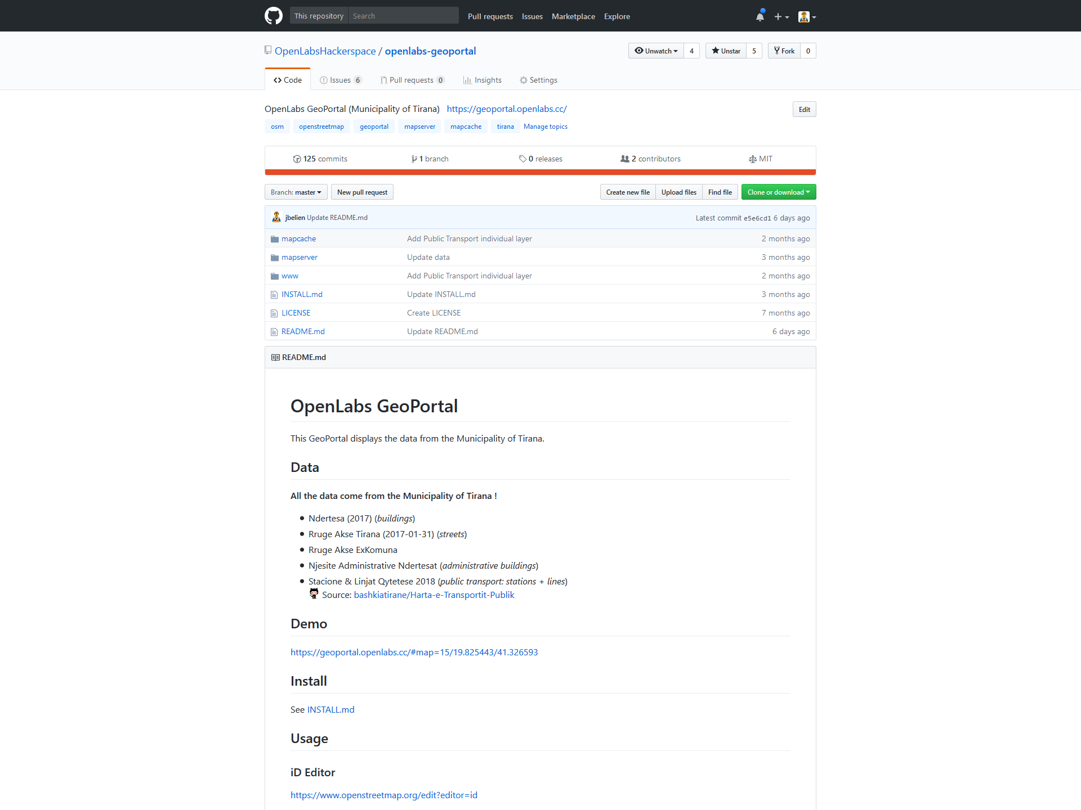Image resolution: width=1081 pixels, height=810 pixels.
Task: Click the mapcache folder icon
Action: point(275,239)
